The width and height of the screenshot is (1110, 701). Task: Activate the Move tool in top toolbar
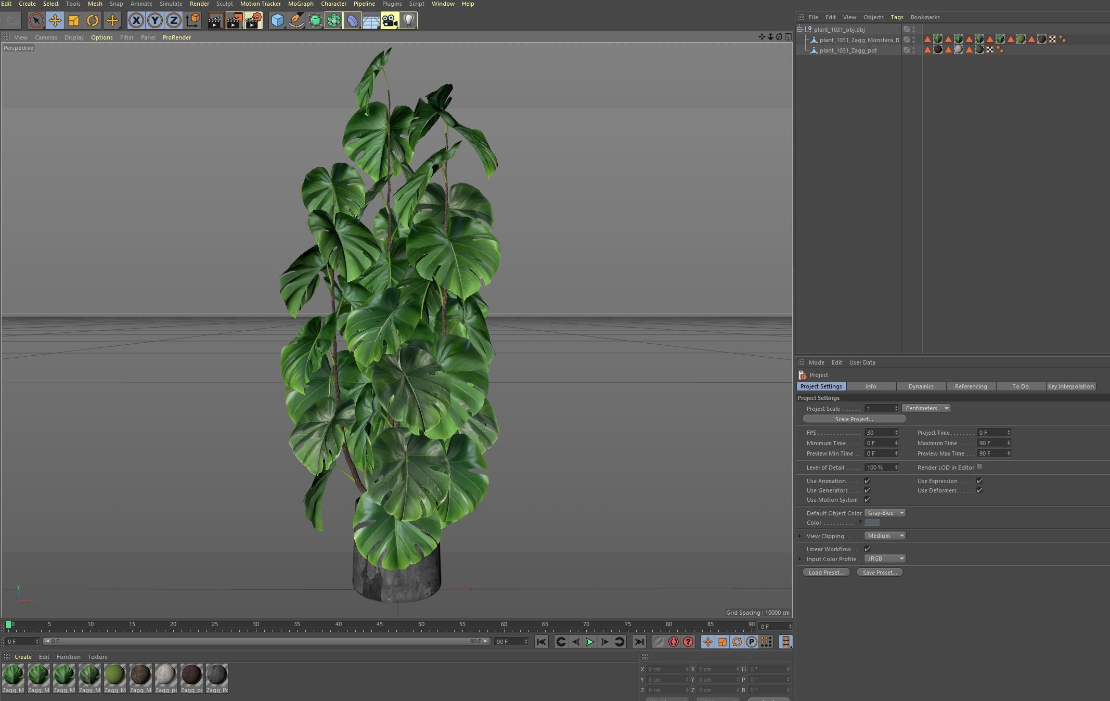coord(55,20)
